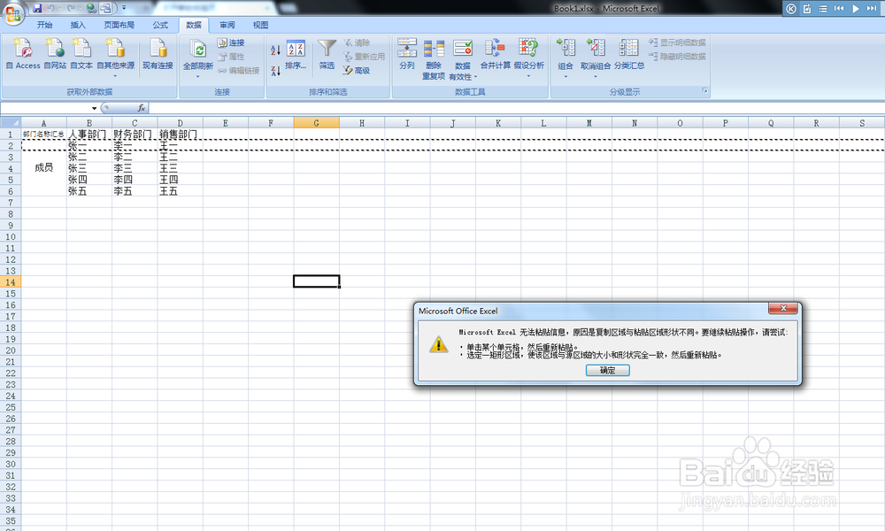The width and height of the screenshot is (885, 531).
Task: Select the merged cell 成员
Action: [x=44, y=168]
